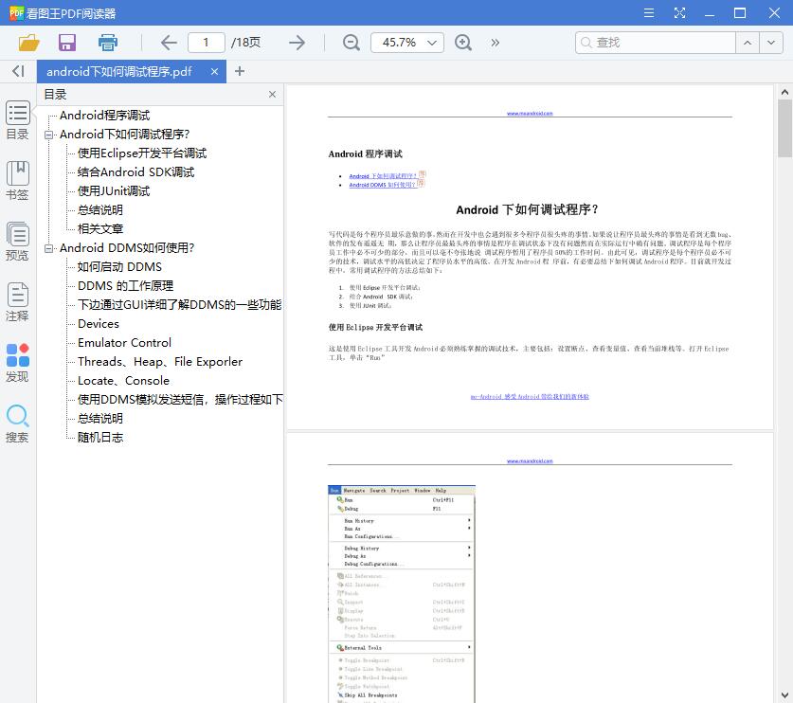Collapse the navigation sidebar

(x=17, y=71)
